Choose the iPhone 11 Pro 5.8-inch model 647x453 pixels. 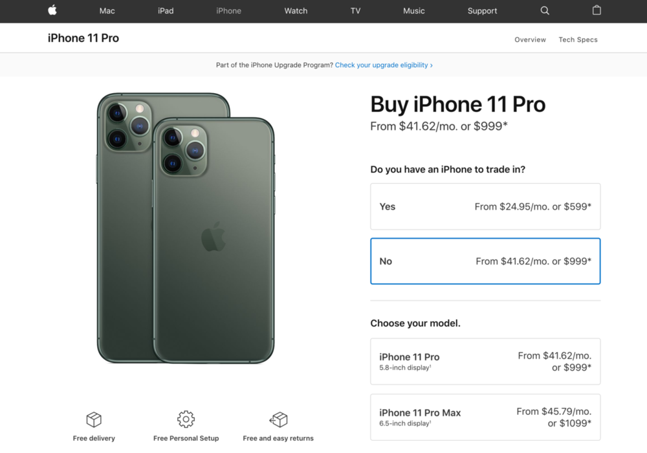[485, 361]
